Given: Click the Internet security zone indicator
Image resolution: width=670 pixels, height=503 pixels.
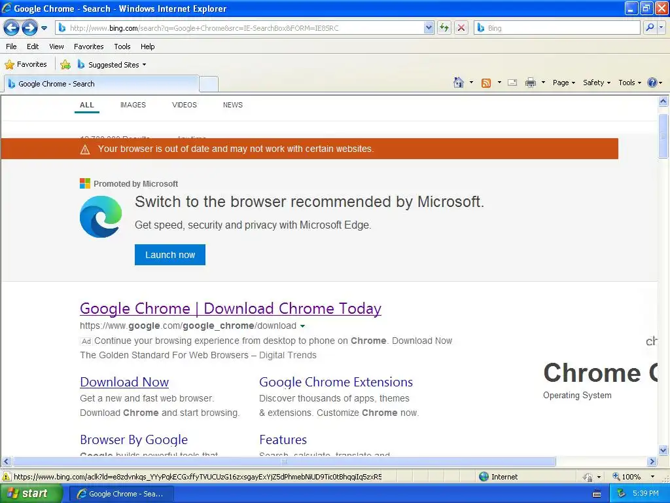Looking at the screenshot, I should click(x=498, y=477).
